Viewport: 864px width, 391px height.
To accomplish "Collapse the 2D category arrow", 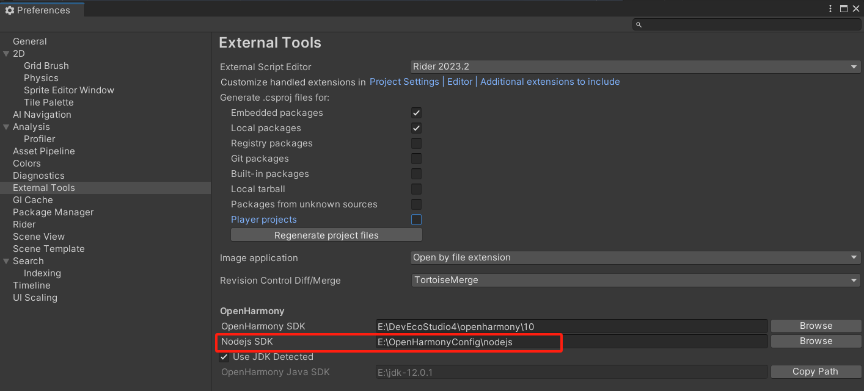I will tap(6, 54).
